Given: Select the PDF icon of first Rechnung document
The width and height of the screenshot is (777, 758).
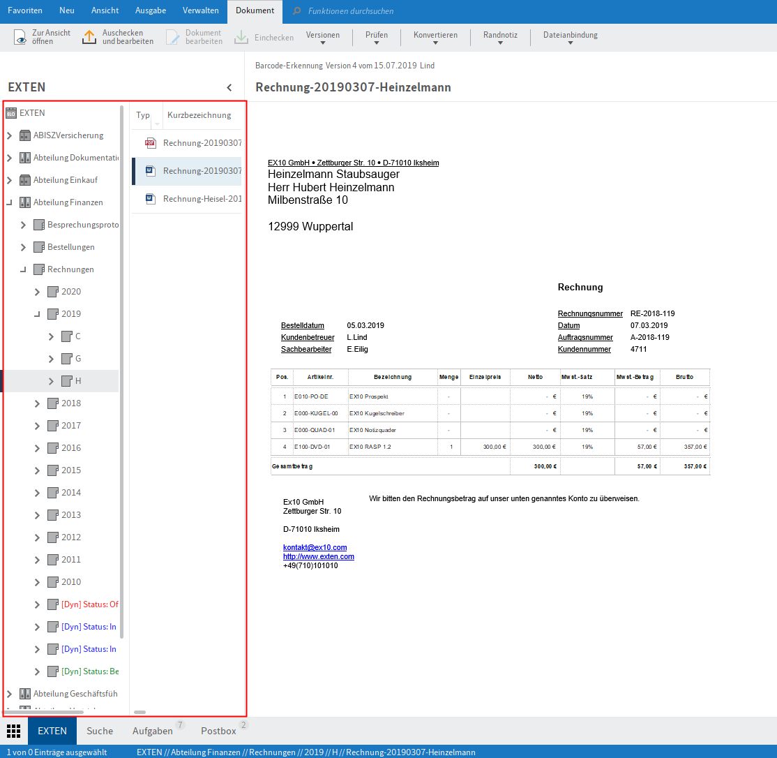Looking at the screenshot, I should click(150, 142).
